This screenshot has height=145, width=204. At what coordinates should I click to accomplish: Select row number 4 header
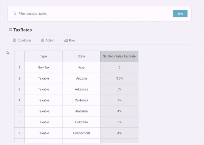point(19,100)
